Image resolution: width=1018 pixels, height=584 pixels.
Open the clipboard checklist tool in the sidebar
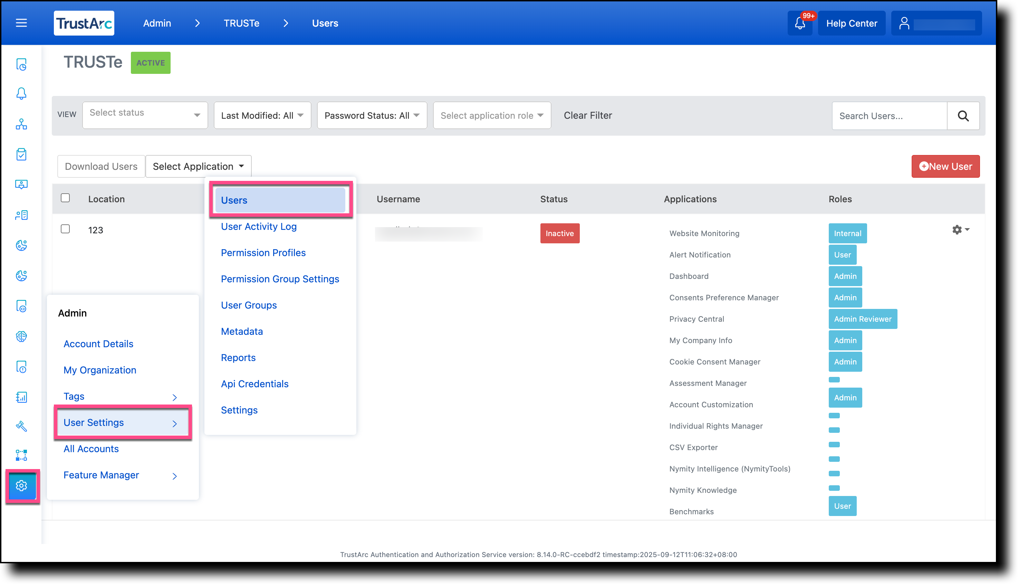21,154
